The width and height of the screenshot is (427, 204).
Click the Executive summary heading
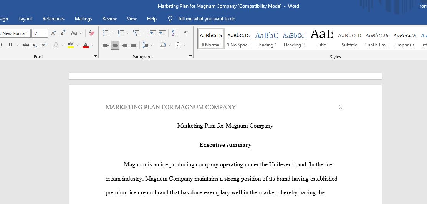225,145
